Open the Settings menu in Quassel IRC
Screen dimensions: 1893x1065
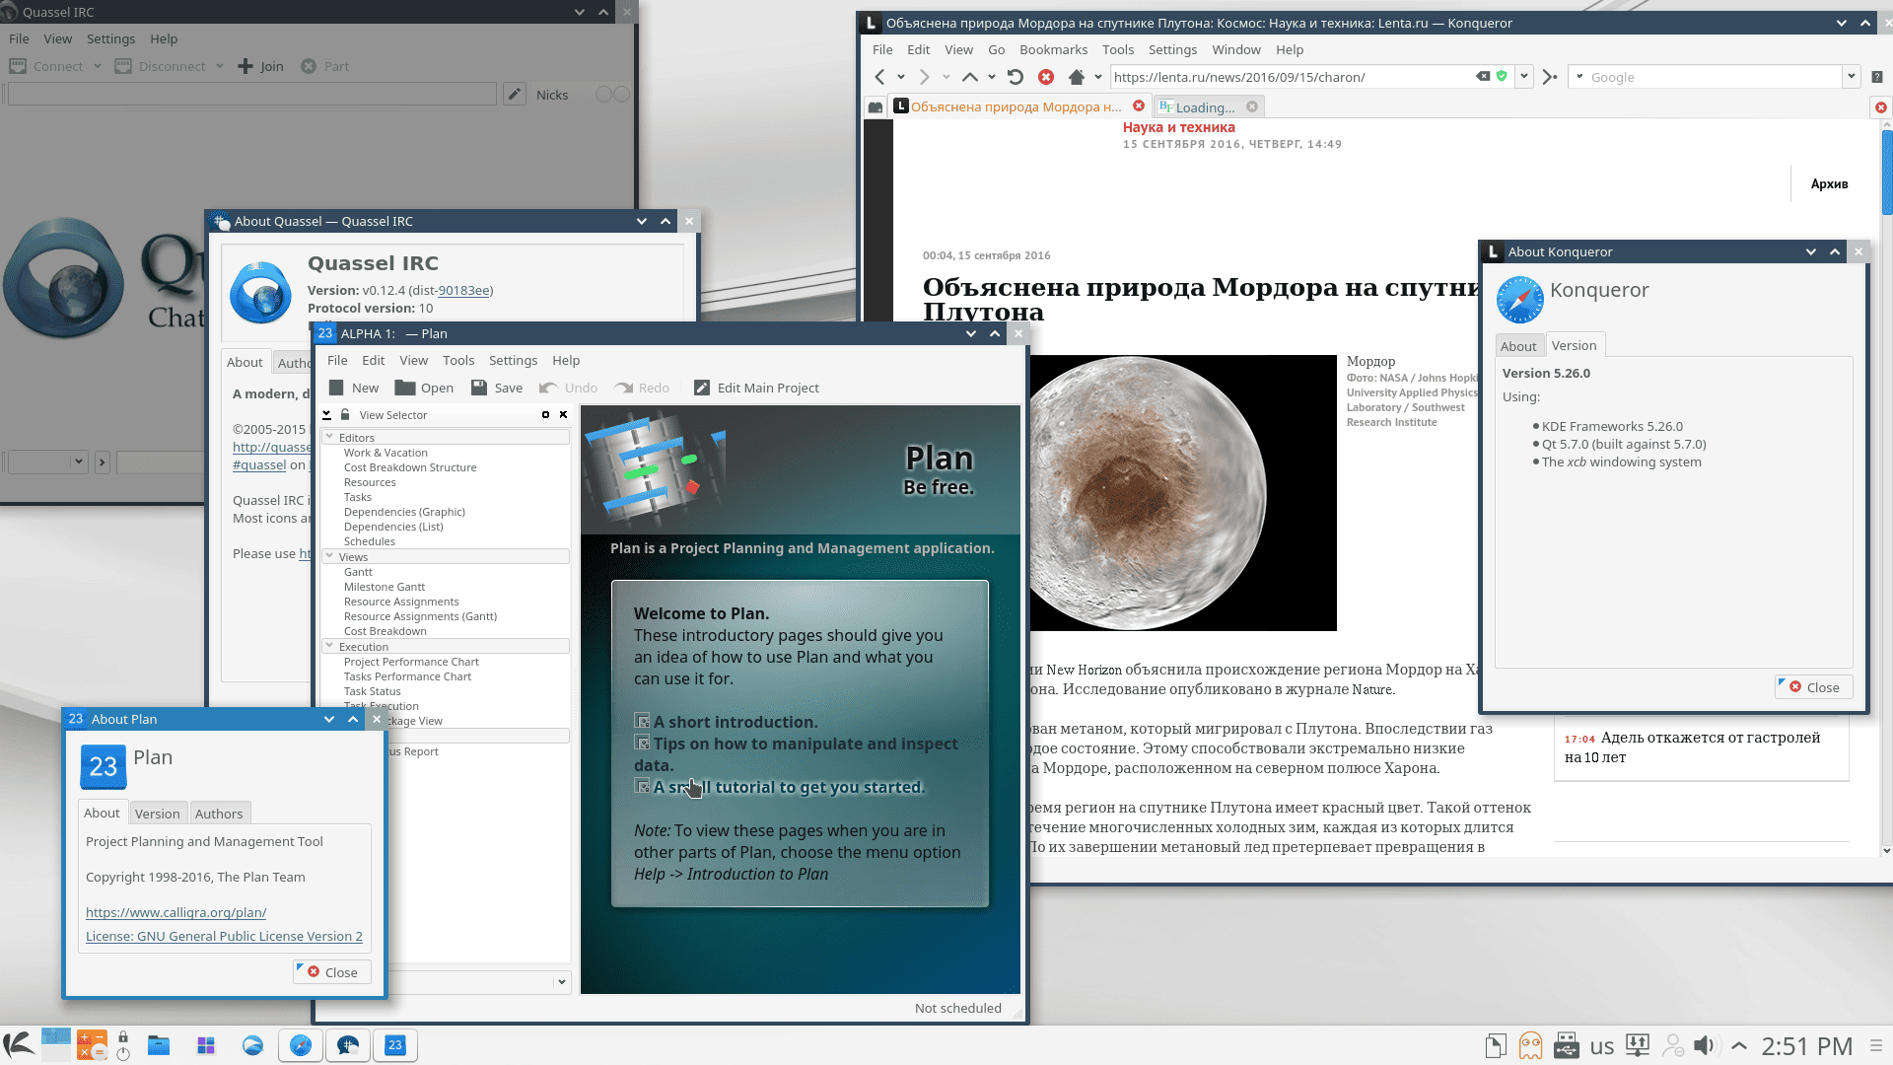pos(110,38)
